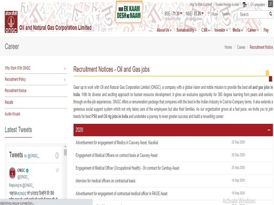Click the tweets info circle icon
274x205 pixels.
pyautogui.click(x=57, y=155)
